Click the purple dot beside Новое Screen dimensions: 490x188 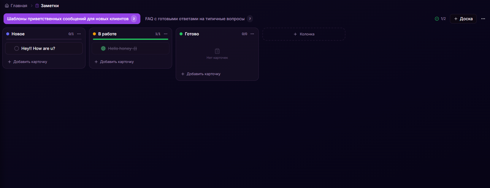[8, 34]
